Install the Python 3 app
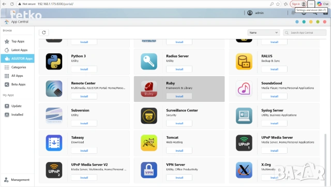This screenshot has width=331, height=187. (84, 69)
